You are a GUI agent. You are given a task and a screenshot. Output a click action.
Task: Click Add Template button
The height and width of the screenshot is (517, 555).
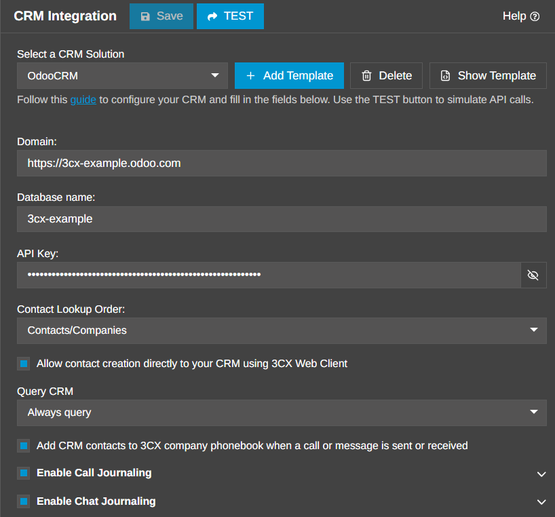(289, 76)
